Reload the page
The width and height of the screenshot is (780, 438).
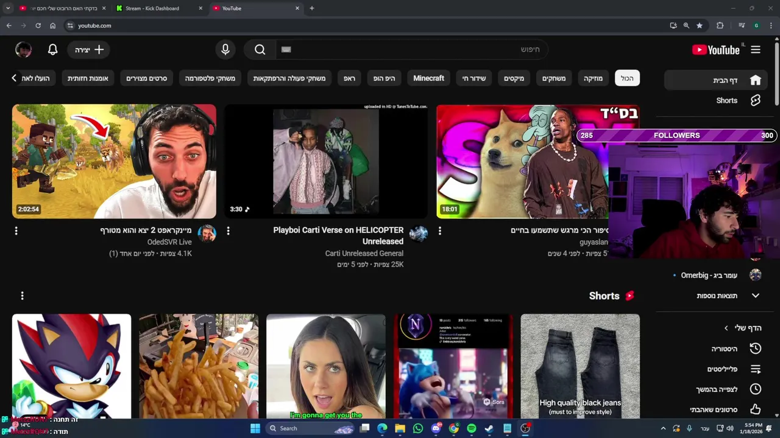pos(38,26)
